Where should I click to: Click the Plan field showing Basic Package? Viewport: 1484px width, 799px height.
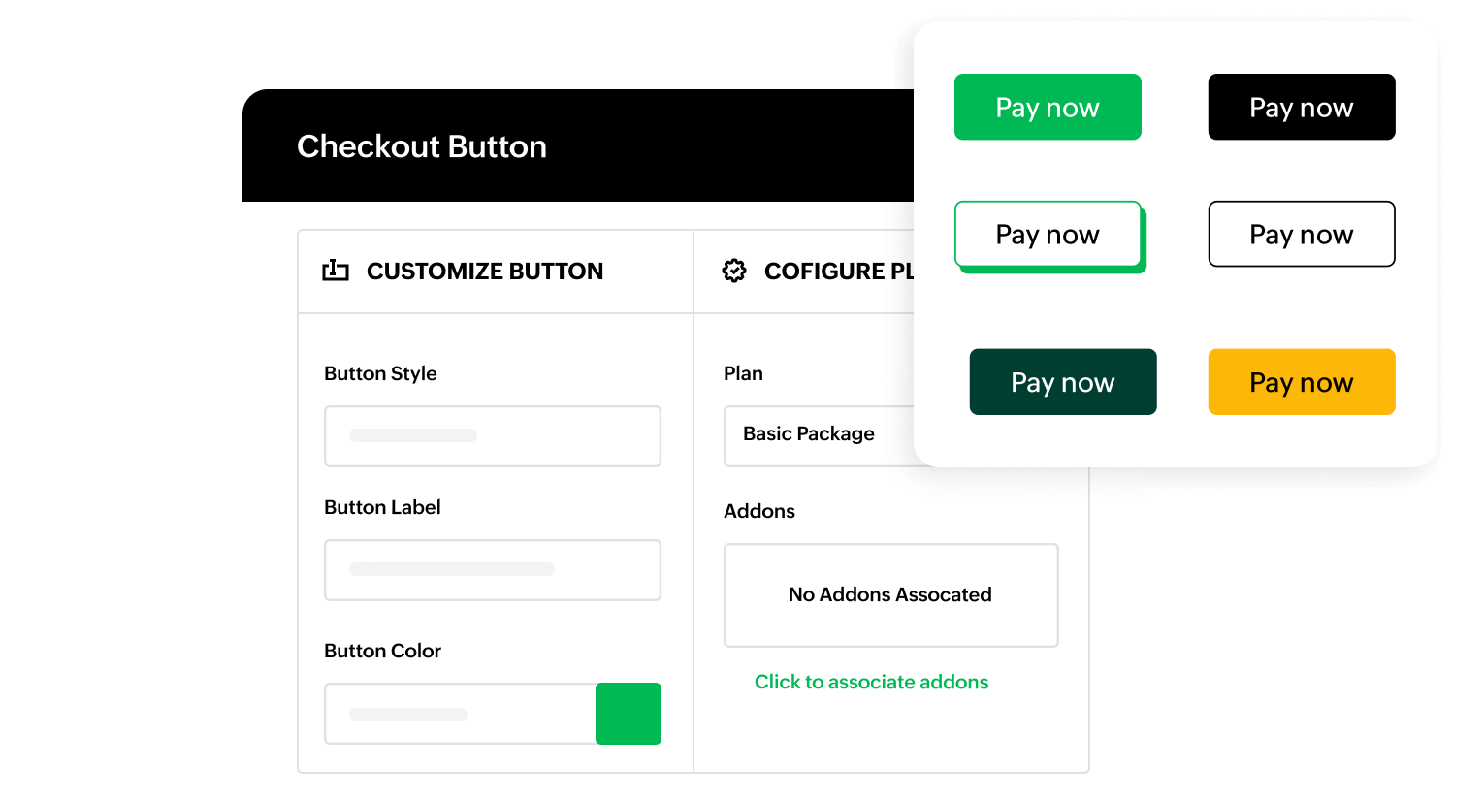point(809,433)
